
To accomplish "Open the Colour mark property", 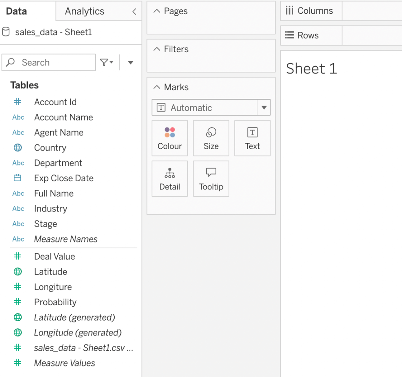I will (170, 138).
